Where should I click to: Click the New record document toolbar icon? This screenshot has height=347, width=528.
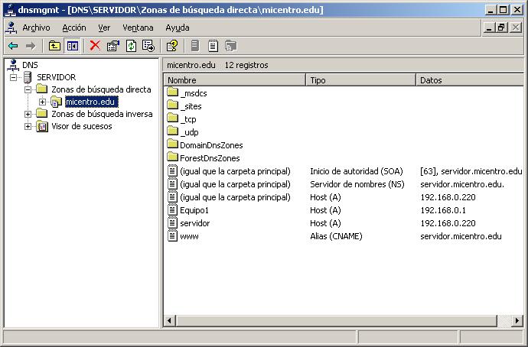point(213,46)
